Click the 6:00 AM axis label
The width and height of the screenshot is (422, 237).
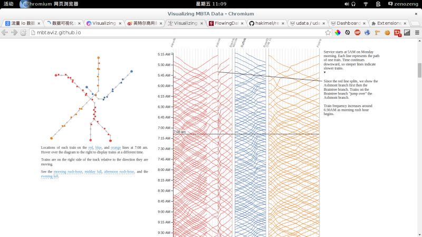(164, 86)
